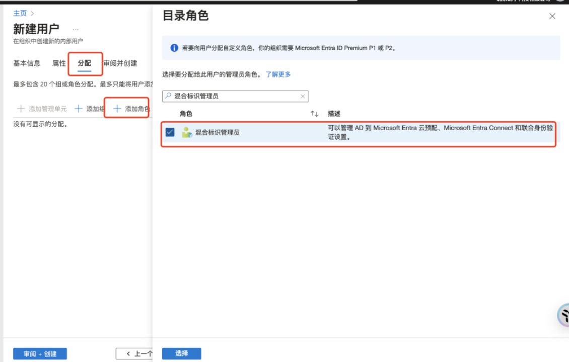Click the 描述 column header
The height and width of the screenshot is (362, 569).
[x=334, y=114]
